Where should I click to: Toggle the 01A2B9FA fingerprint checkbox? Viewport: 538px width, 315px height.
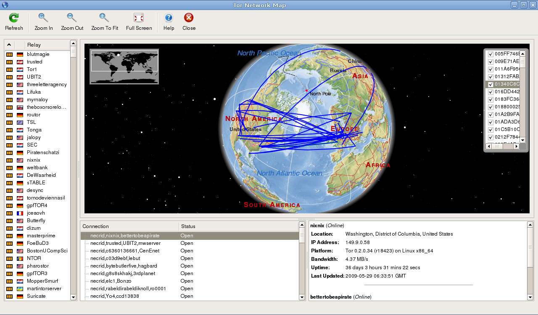(x=491, y=114)
